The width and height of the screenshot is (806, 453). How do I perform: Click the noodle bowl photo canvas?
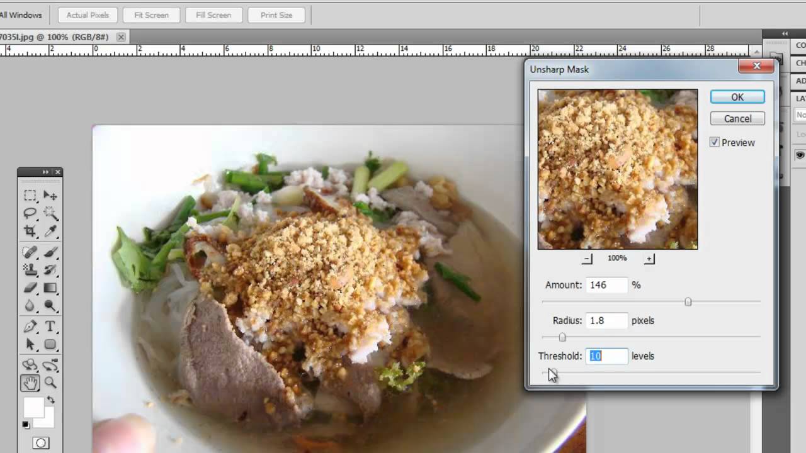pyautogui.click(x=339, y=288)
